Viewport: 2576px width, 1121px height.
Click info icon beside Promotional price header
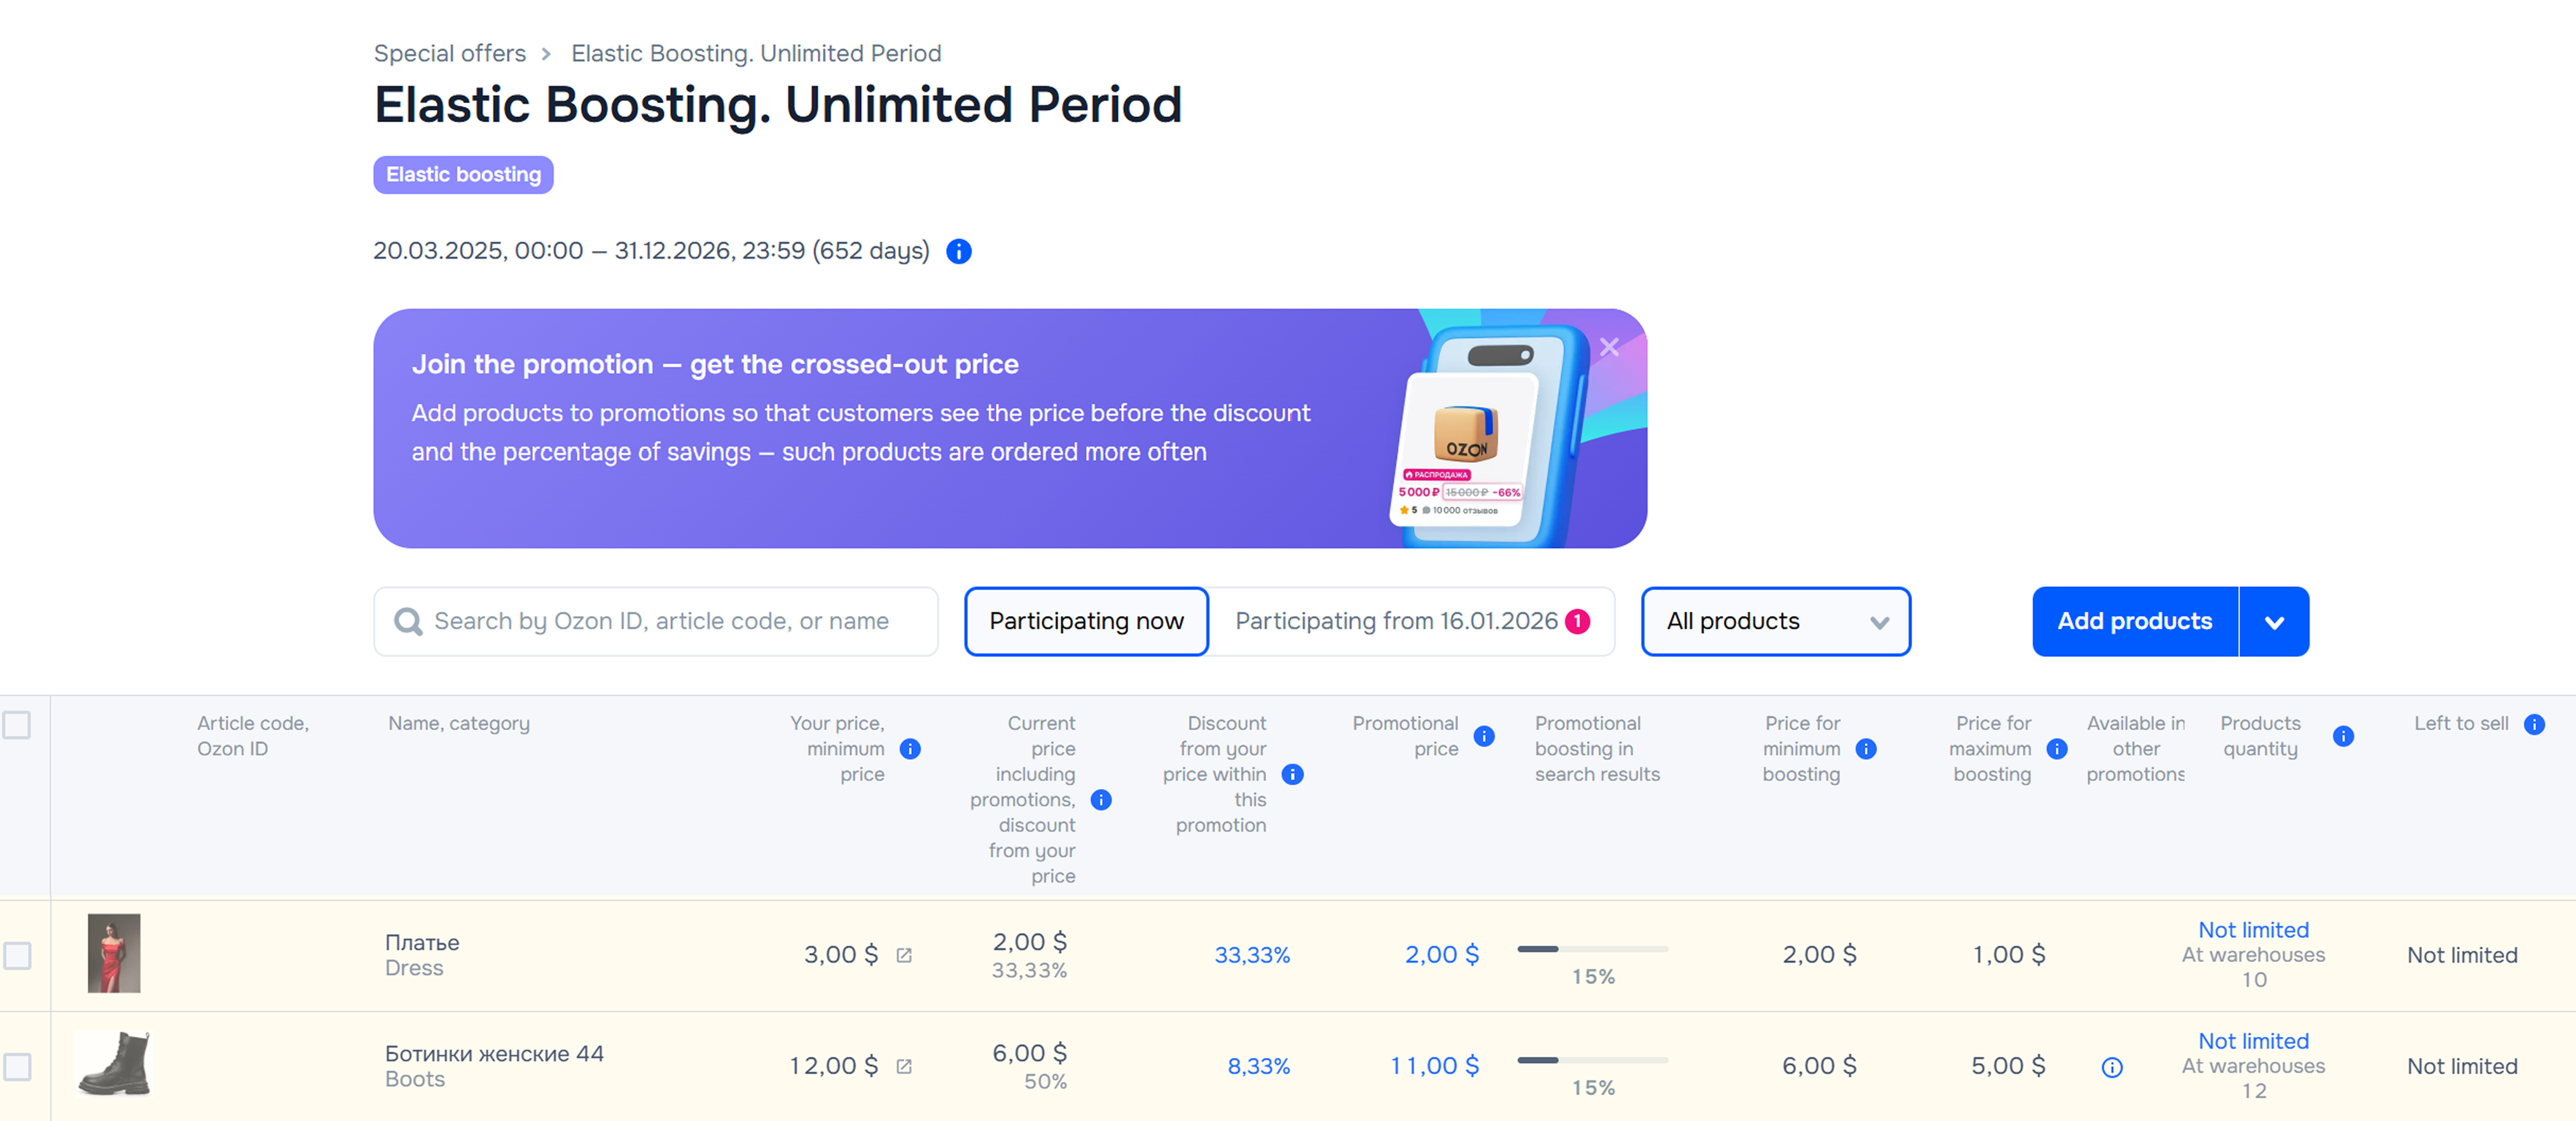pos(1484,736)
